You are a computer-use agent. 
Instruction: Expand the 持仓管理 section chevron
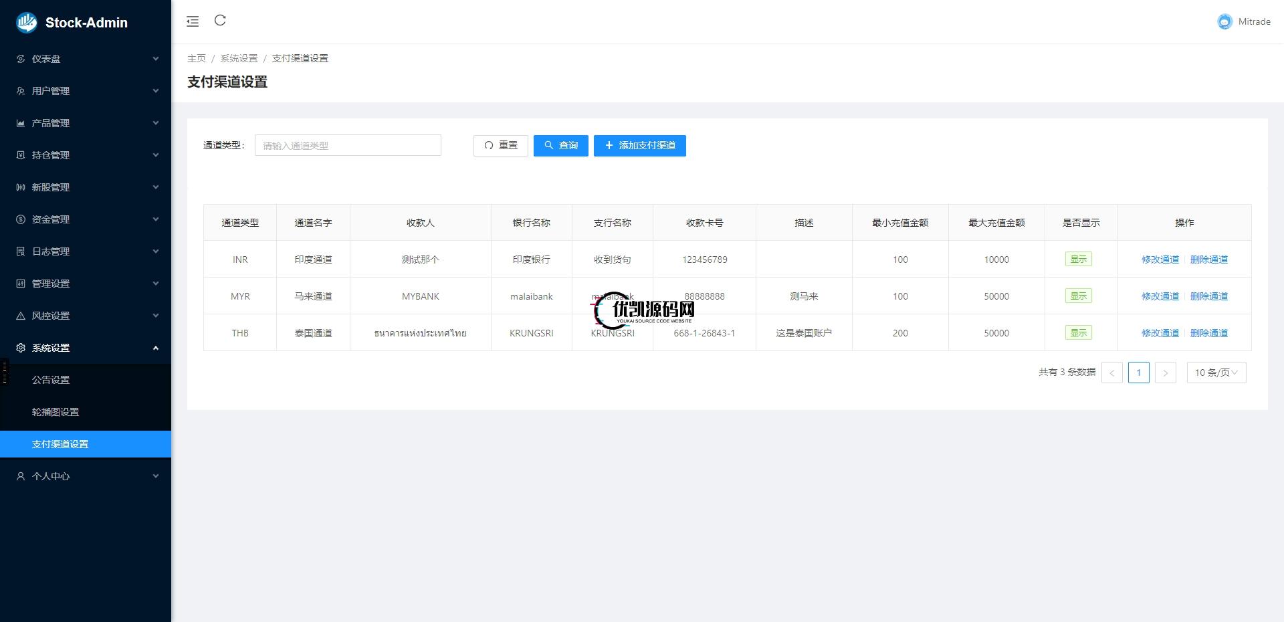point(155,154)
